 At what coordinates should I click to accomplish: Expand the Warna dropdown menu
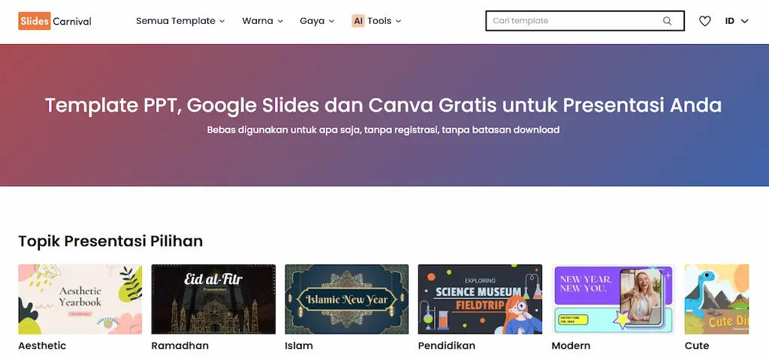pos(262,21)
